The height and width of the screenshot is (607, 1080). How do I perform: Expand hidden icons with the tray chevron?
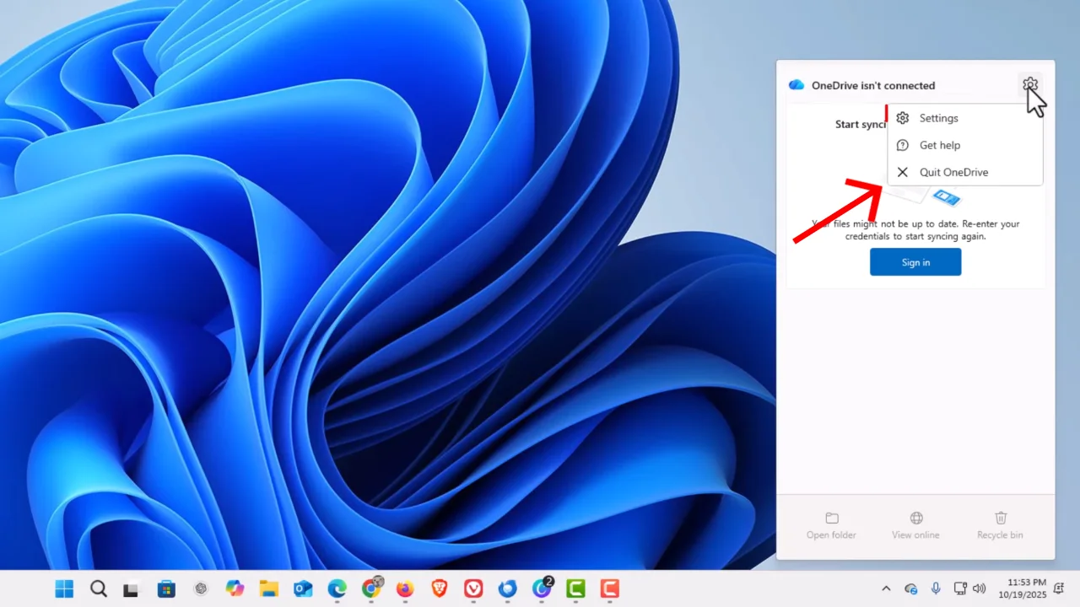point(886,588)
